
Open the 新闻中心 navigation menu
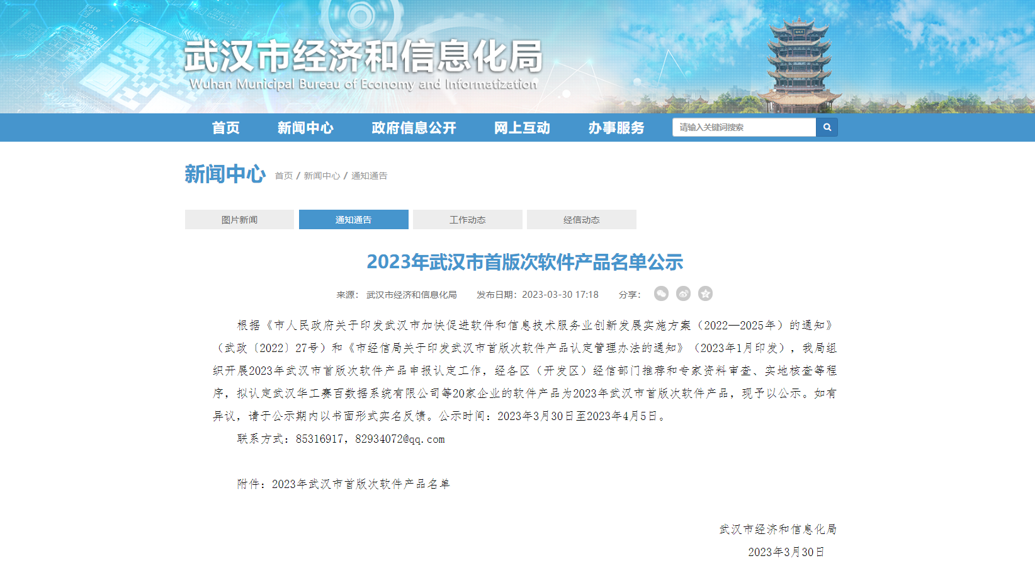(x=306, y=127)
